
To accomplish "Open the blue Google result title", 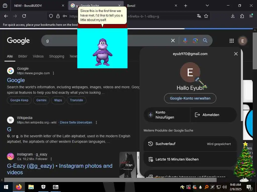I will [16, 80].
